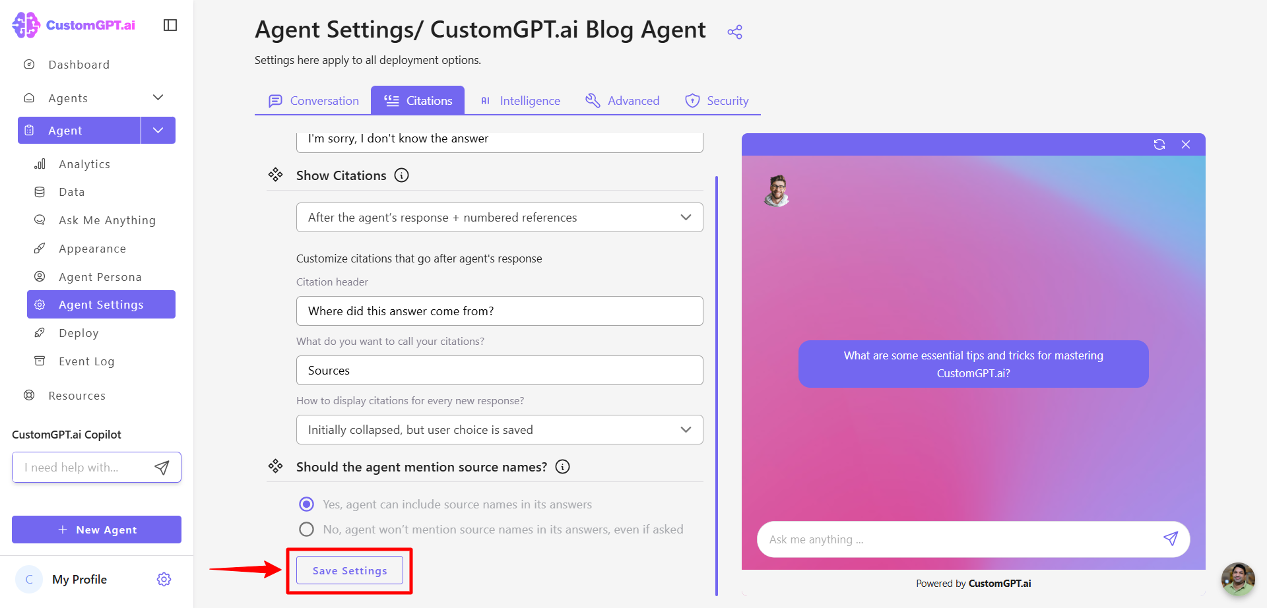Image resolution: width=1267 pixels, height=608 pixels.
Task: Open Agent Persona page
Action: (100, 277)
